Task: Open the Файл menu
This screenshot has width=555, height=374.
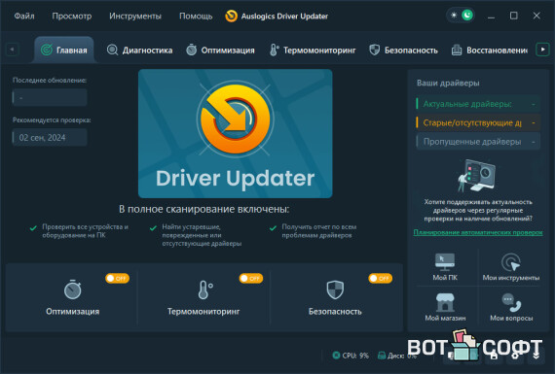Action: coord(24,16)
